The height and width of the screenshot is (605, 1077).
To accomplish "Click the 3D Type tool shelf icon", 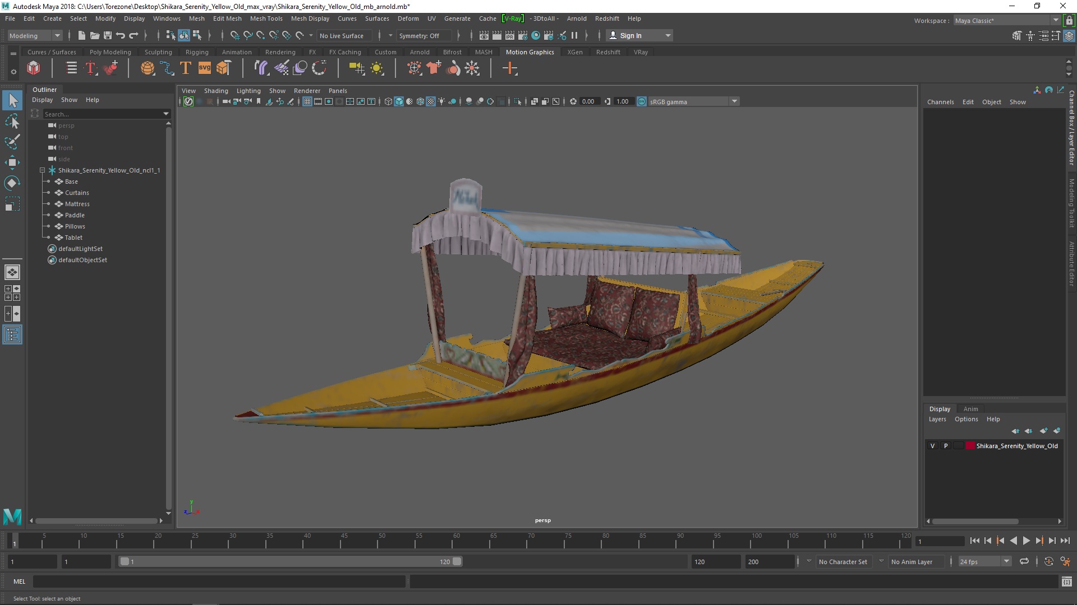I will point(186,68).
